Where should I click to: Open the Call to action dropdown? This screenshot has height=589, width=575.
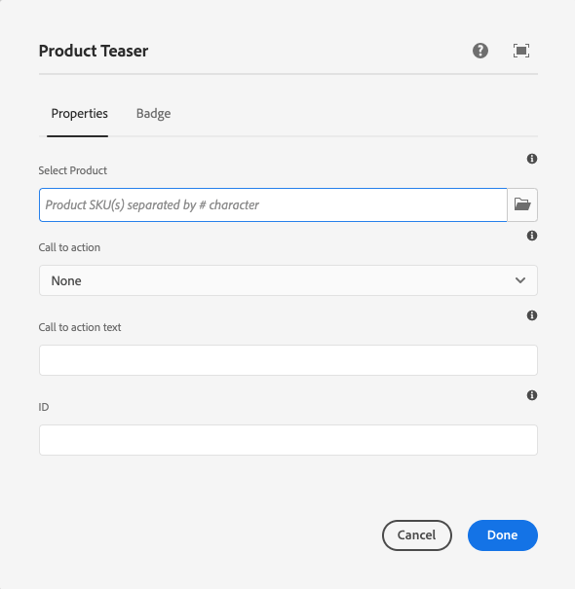(x=288, y=280)
